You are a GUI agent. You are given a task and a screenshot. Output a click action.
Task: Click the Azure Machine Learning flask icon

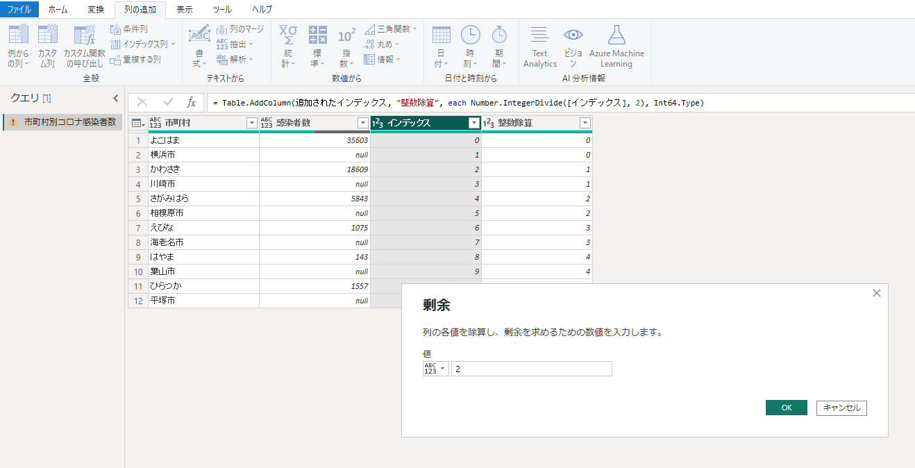pos(616,35)
